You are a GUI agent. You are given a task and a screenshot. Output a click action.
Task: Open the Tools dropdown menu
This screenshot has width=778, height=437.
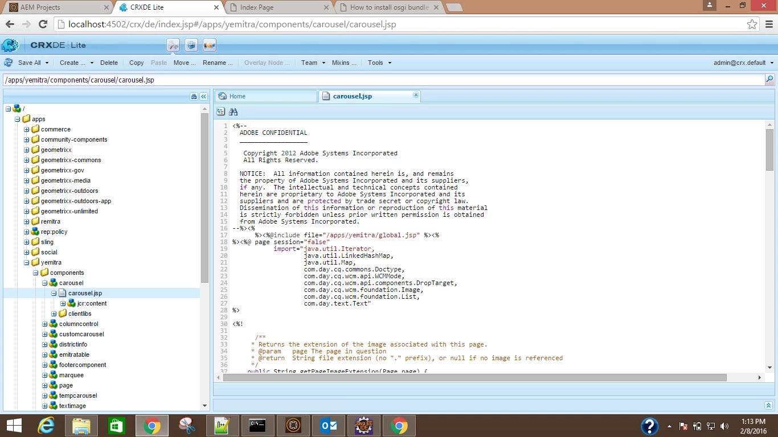coord(379,63)
